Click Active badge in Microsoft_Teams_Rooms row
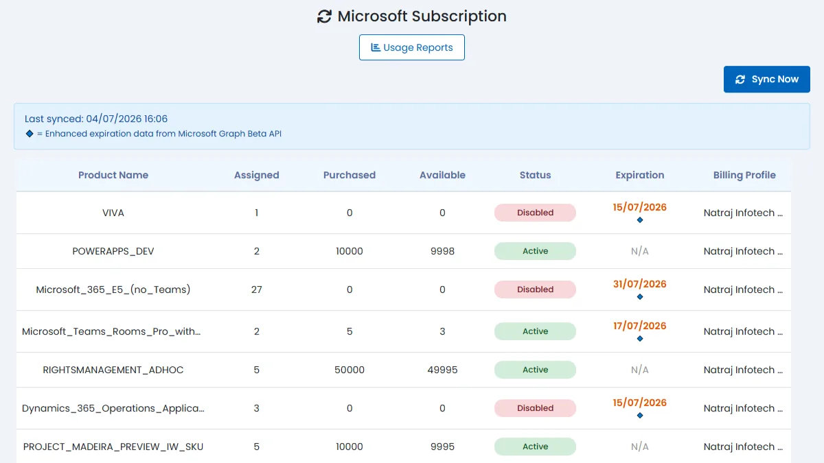The height and width of the screenshot is (463, 824). 536,331
